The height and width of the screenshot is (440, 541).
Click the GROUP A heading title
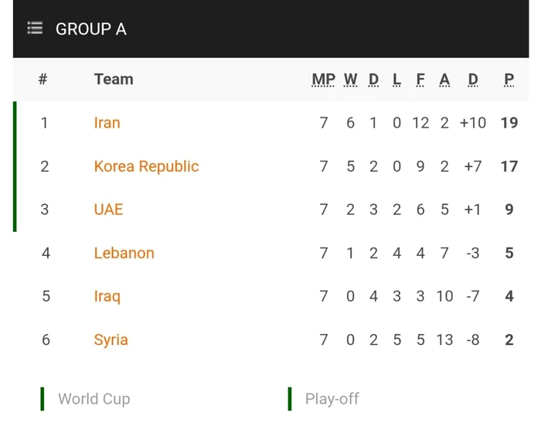(91, 29)
